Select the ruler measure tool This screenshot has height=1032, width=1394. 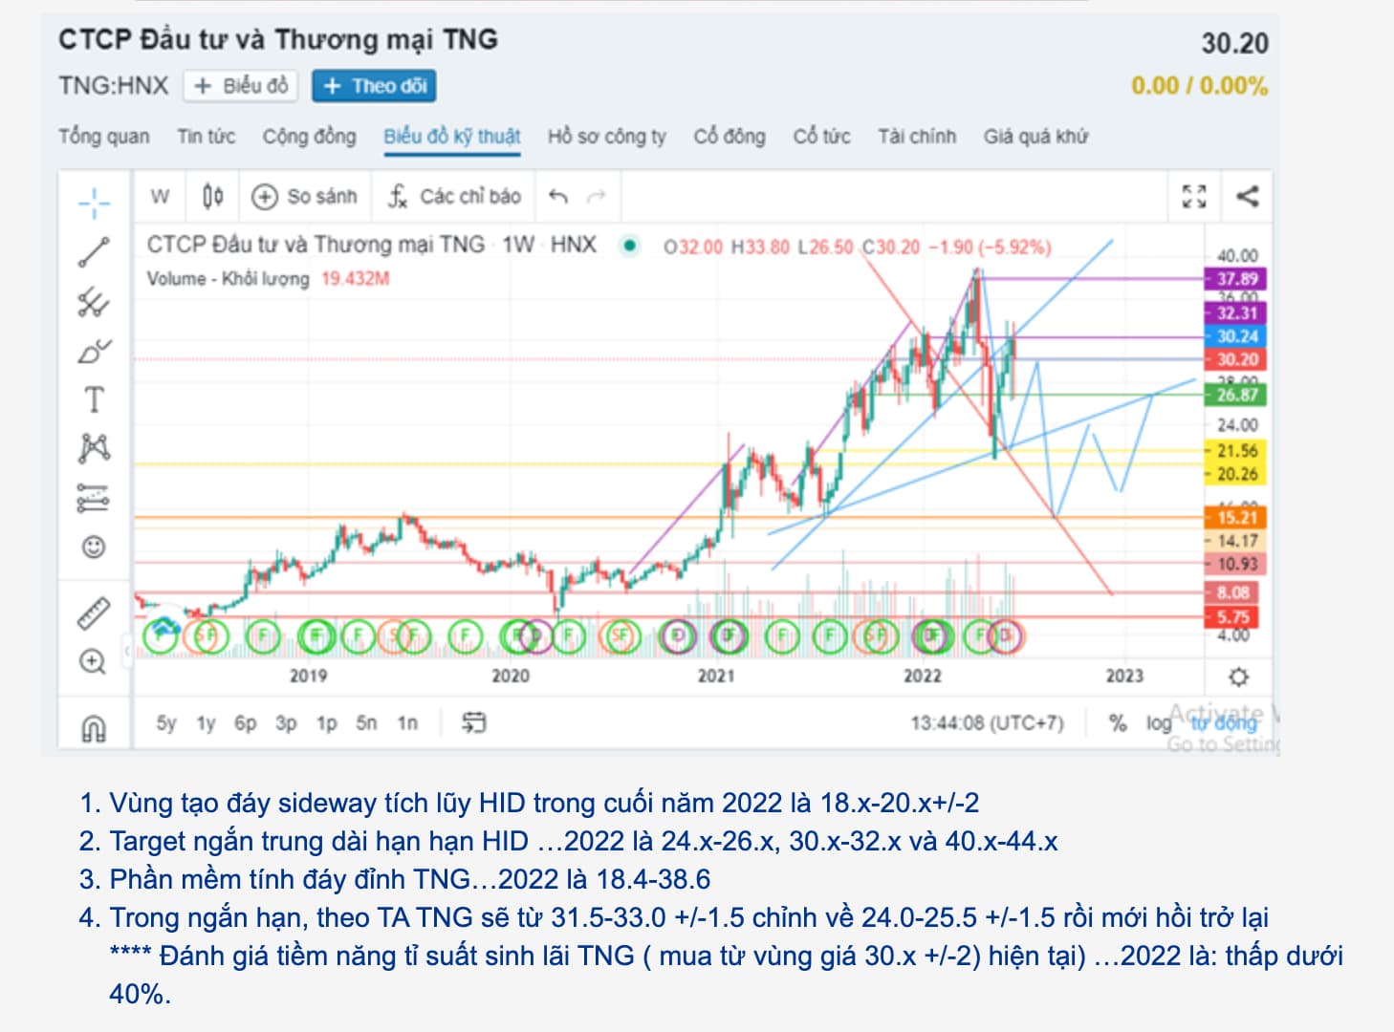pyautogui.click(x=94, y=613)
